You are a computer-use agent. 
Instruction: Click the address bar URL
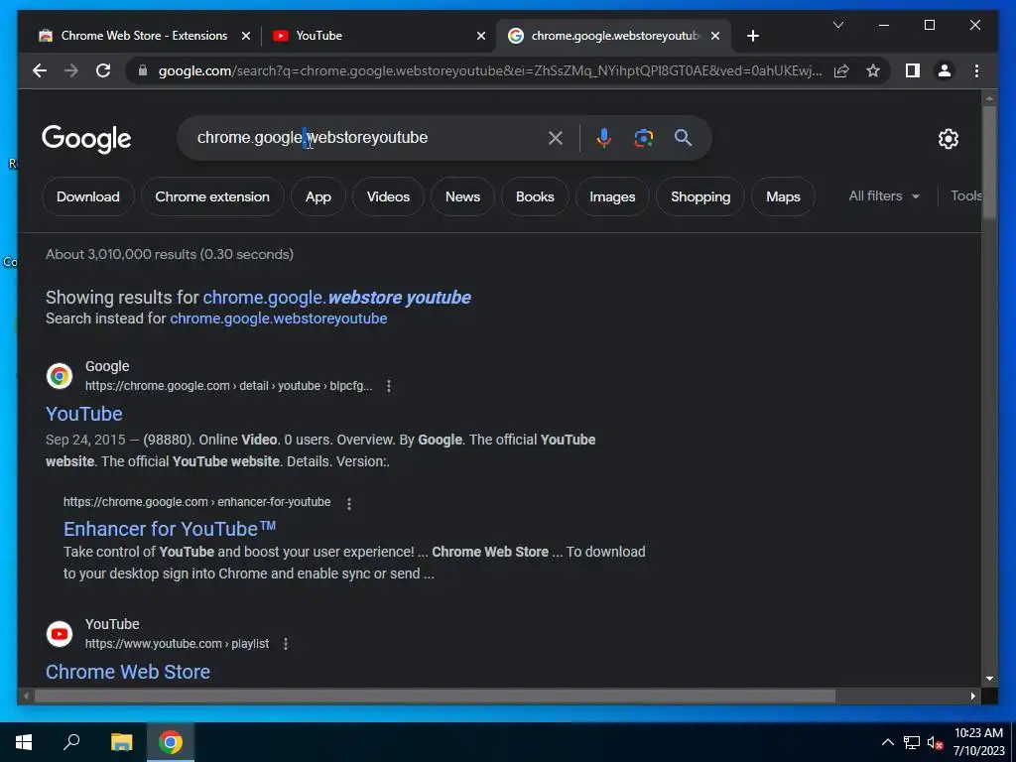point(490,70)
